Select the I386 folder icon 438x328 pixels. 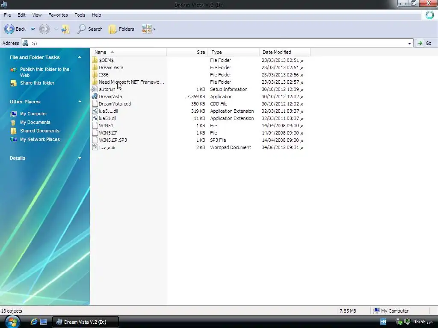(95, 74)
